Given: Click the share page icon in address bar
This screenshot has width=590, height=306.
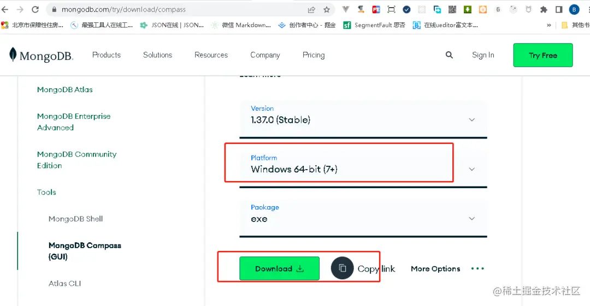Looking at the screenshot, I should (311, 9).
